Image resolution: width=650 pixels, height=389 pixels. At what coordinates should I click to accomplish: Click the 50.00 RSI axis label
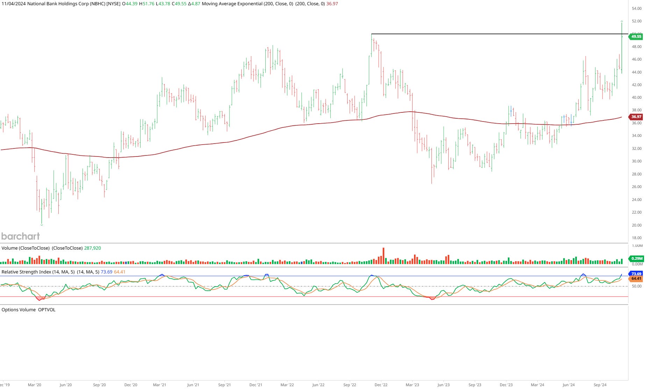coord(637,286)
